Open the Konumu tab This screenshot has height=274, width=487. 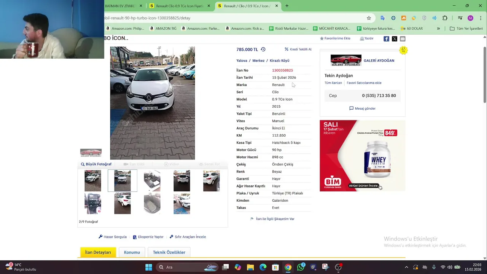[132, 252]
